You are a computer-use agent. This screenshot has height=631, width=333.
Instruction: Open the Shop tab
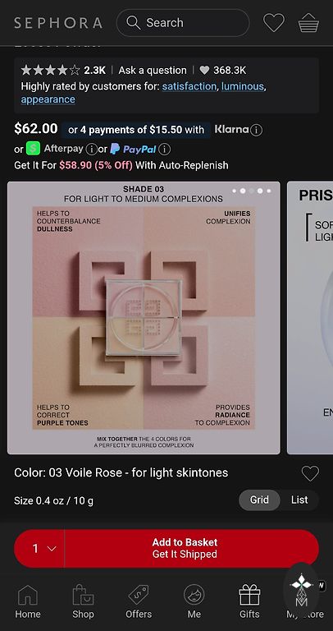pyautogui.click(x=83, y=601)
